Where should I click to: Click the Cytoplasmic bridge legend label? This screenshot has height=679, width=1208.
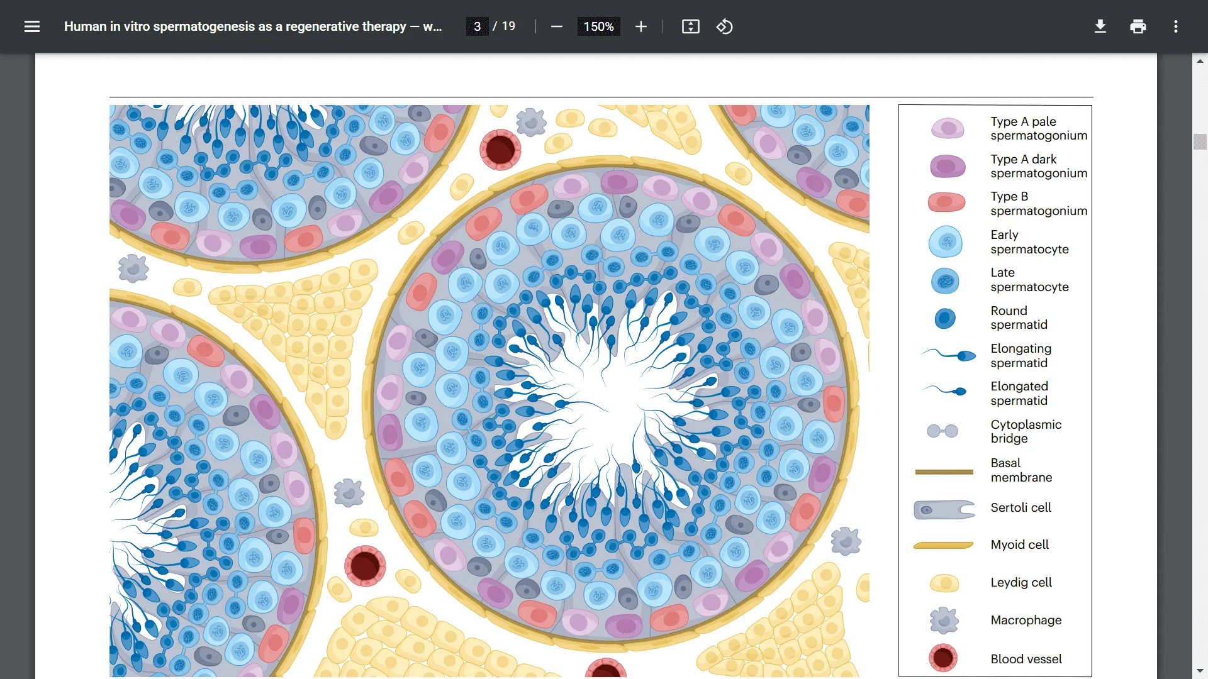[1026, 431]
